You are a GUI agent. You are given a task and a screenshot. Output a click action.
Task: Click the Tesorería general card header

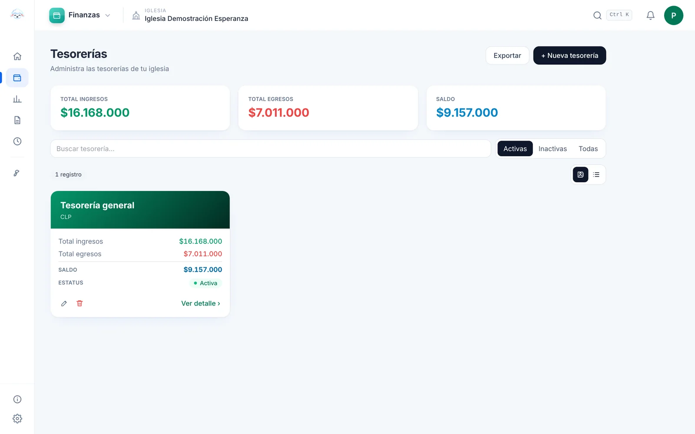click(140, 210)
